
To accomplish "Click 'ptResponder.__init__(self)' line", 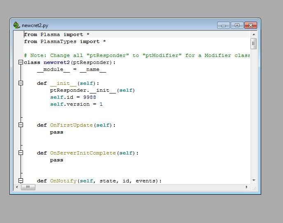I will pyautogui.click(x=93, y=90).
